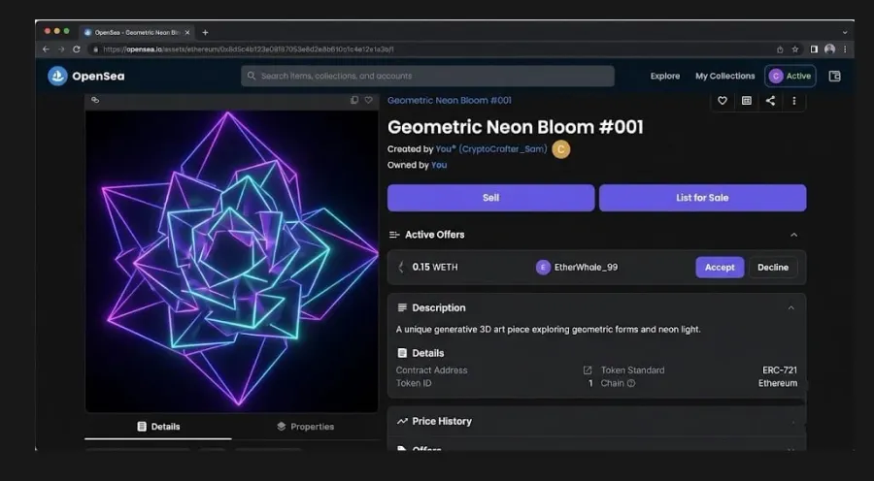Accept the 0.15 WETH offer
Image resolution: width=874 pixels, height=481 pixels.
point(720,268)
